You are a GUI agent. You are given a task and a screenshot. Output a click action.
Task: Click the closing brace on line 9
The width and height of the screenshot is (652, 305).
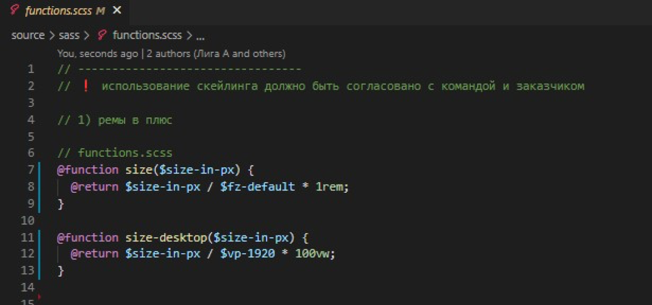pyautogui.click(x=61, y=204)
